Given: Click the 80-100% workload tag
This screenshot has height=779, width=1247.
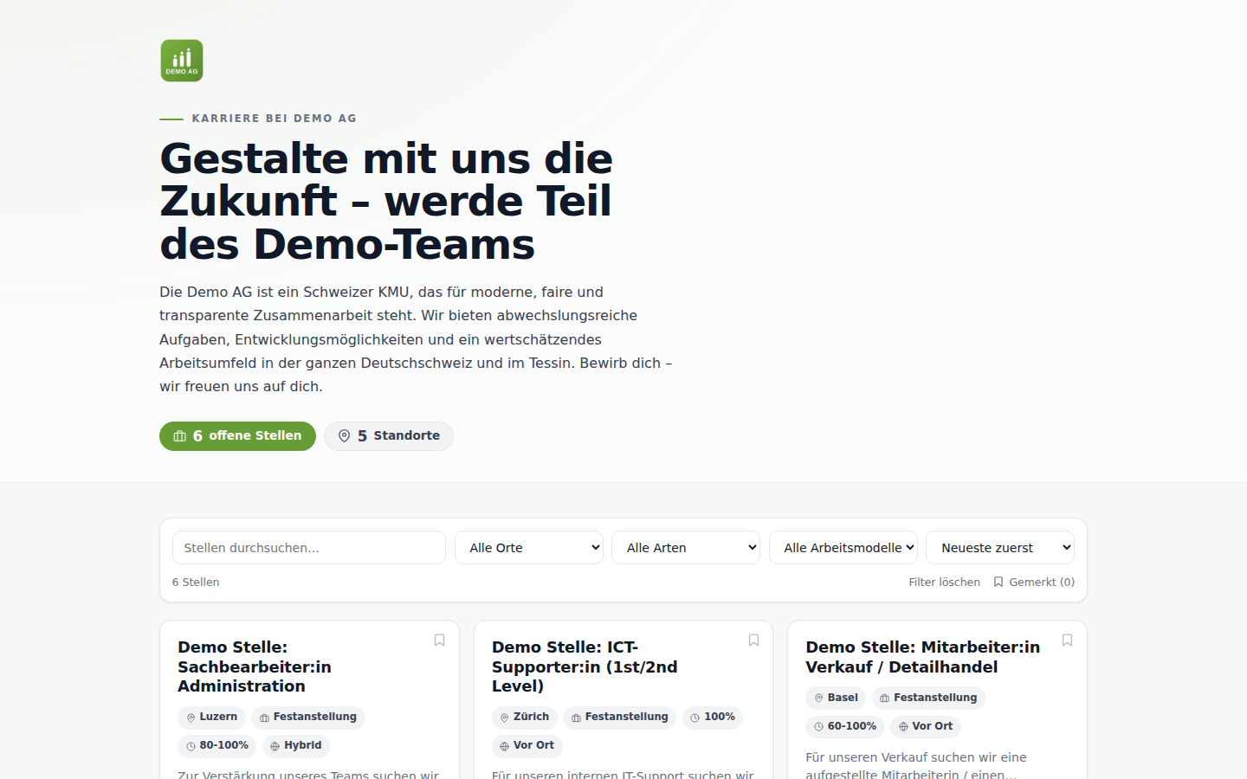Looking at the screenshot, I should click(216, 746).
